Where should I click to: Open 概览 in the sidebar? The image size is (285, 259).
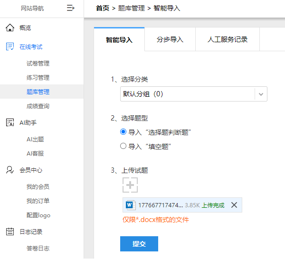tap(25, 28)
